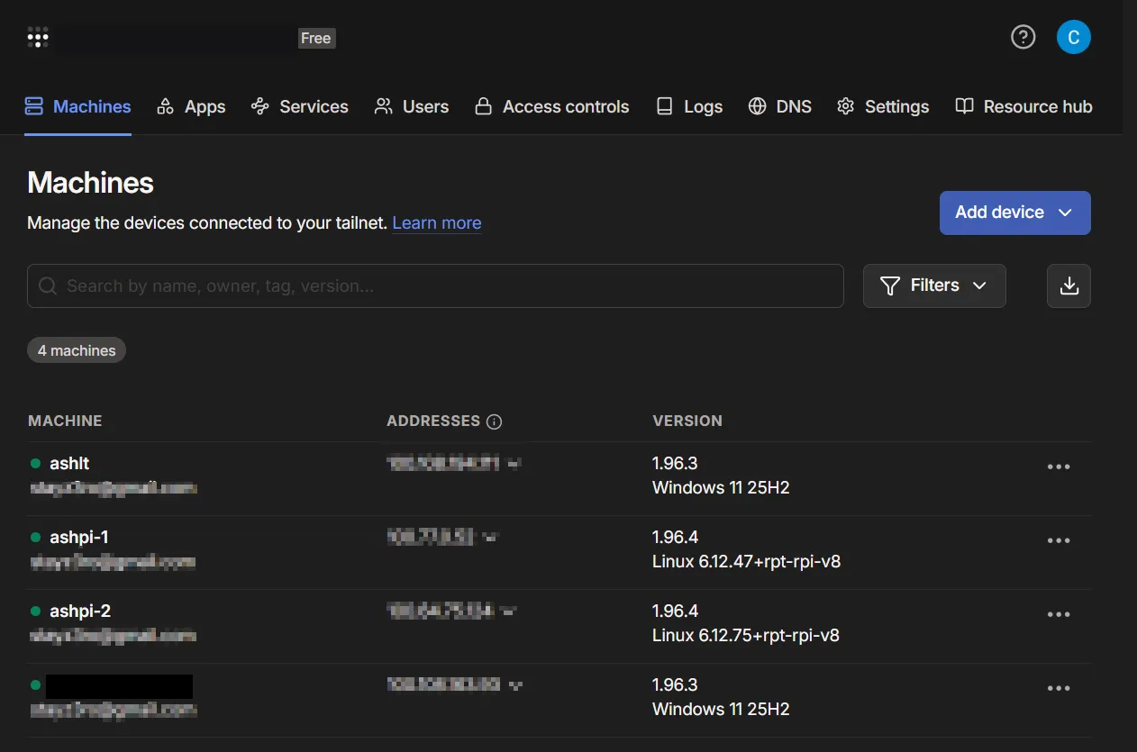This screenshot has width=1137, height=752.
Task: Click the Logs tab icon
Action: coord(665,106)
